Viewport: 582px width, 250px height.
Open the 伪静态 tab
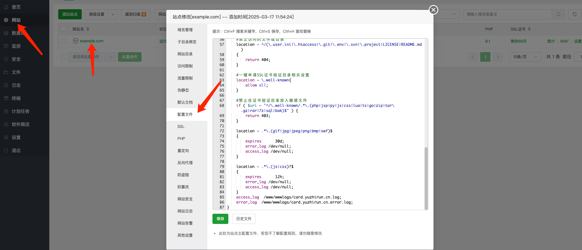[187, 90]
